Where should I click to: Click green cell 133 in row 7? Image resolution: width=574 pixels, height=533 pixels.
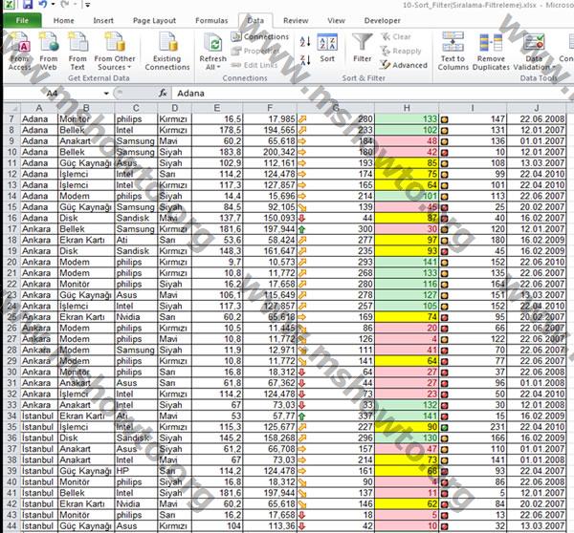(407, 119)
